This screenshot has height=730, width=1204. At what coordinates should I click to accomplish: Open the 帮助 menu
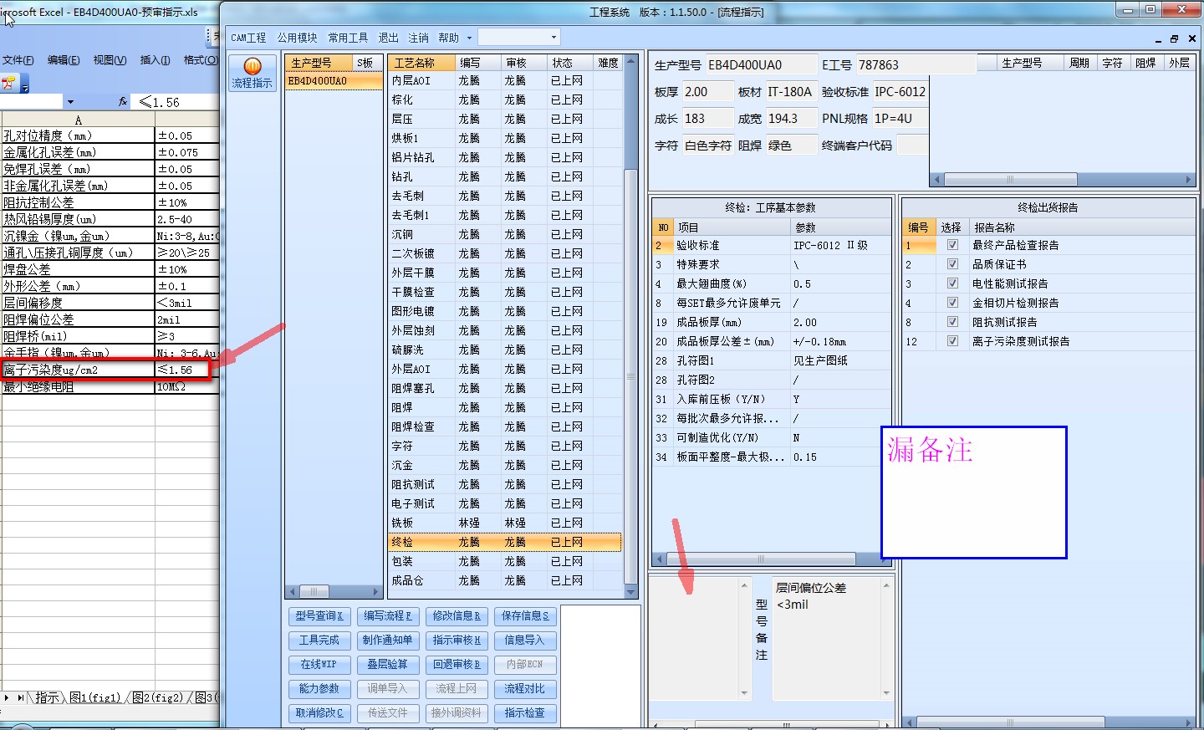pyautogui.click(x=449, y=38)
